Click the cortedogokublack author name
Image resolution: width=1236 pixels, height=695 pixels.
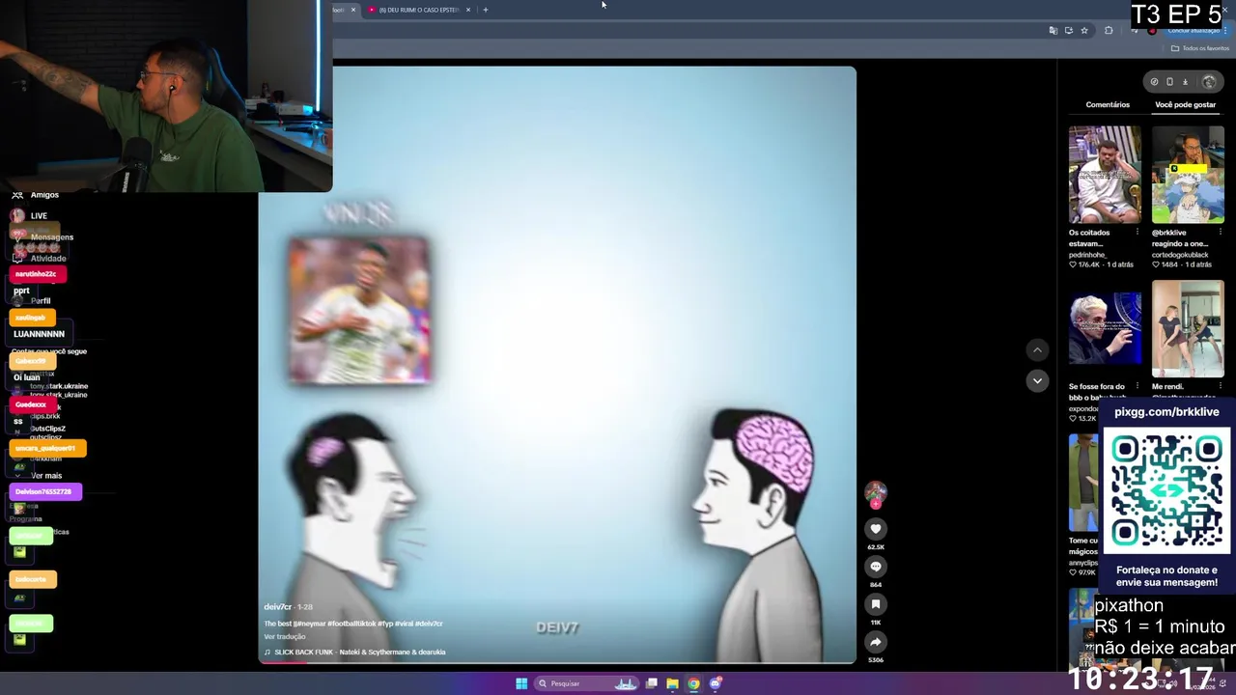(x=1180, y=255)
